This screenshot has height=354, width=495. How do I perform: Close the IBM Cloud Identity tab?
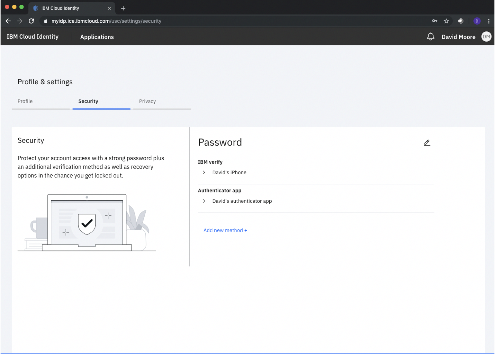click(x=109, y=8)
